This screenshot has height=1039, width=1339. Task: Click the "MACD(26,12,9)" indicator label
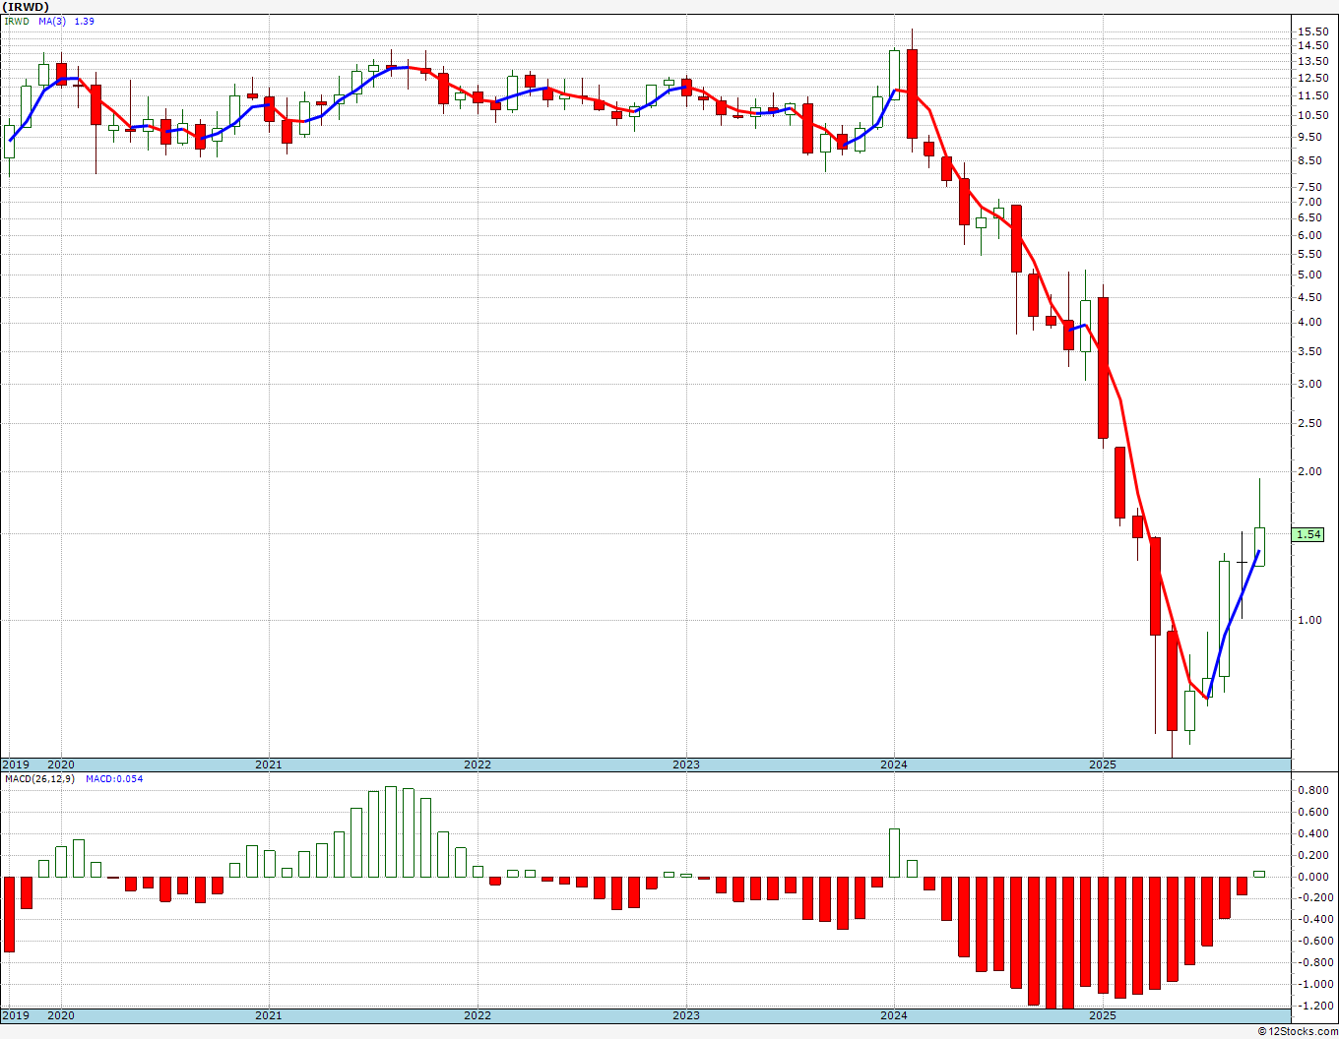[x=39, y=779]
